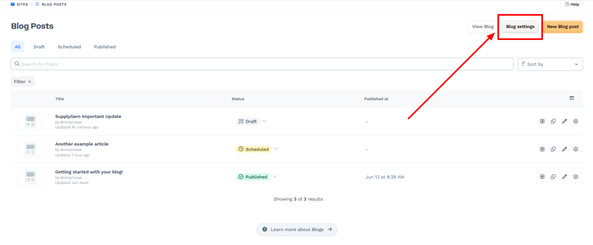The width and height of the screenshot is (593, 245).
Task: Duplicate the SupplyGem Important Update post
Action: coord(553,121)
